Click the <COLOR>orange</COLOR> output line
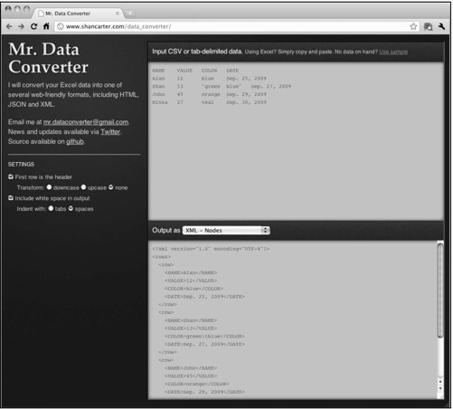The image size is (453, 409). coord(197,384)
